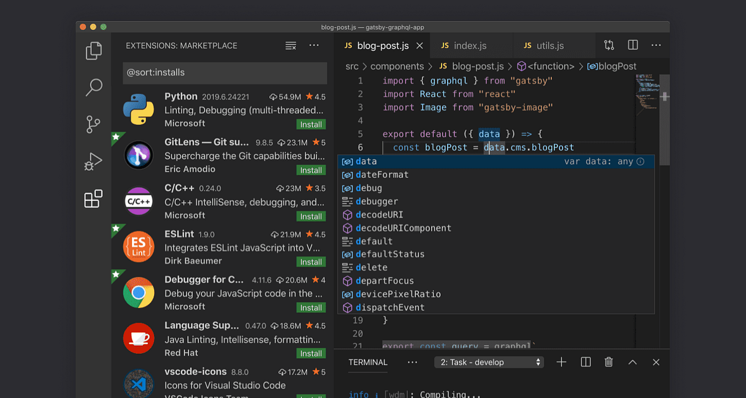Viewport: 746px width, 398px height.
Task: Add a new terminal with plus icon
Action: tap(561, 362)
